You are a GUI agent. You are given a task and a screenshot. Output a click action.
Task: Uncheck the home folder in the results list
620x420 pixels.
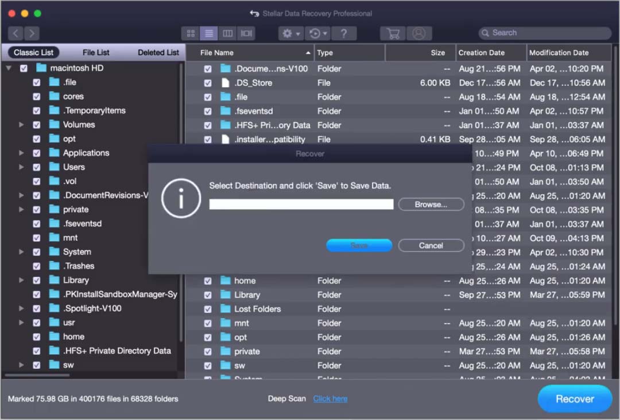pyautogui.click(x=207, y=280)
